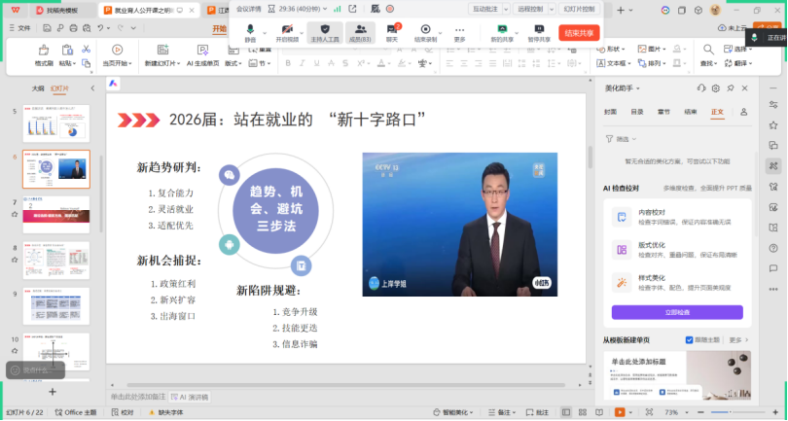The image size is (788, 421).
Task: Open the meeting chat (聊天)
Action: 391,31
